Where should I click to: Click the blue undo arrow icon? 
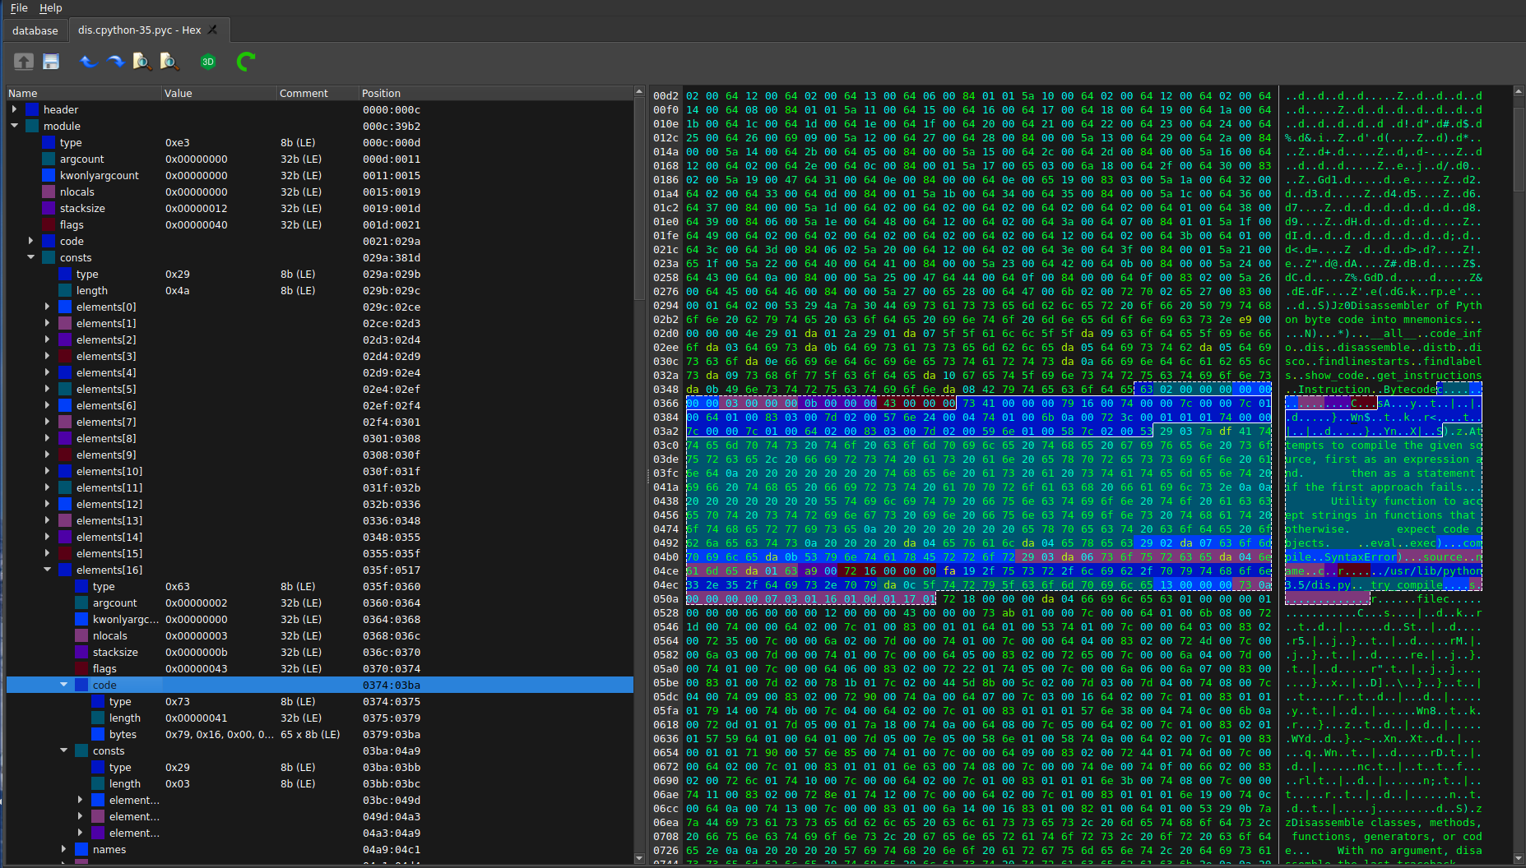pos(88,62)
